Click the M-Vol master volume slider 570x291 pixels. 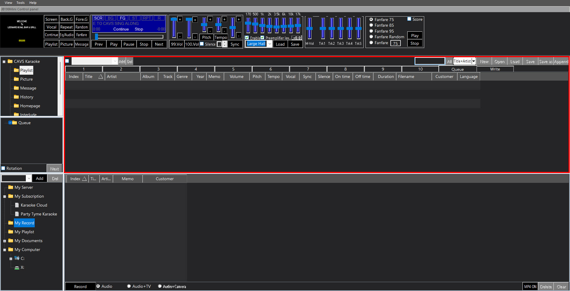309,28
